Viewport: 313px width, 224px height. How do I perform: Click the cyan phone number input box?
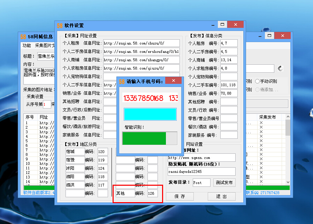coord(150,114)
